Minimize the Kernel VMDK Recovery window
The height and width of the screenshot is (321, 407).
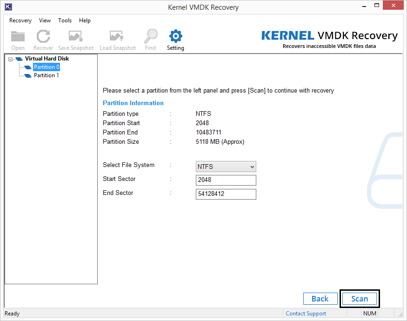click(364, 6)
